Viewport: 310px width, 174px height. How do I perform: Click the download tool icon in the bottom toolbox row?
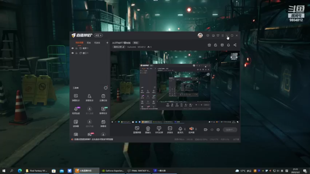coord(103,134)
